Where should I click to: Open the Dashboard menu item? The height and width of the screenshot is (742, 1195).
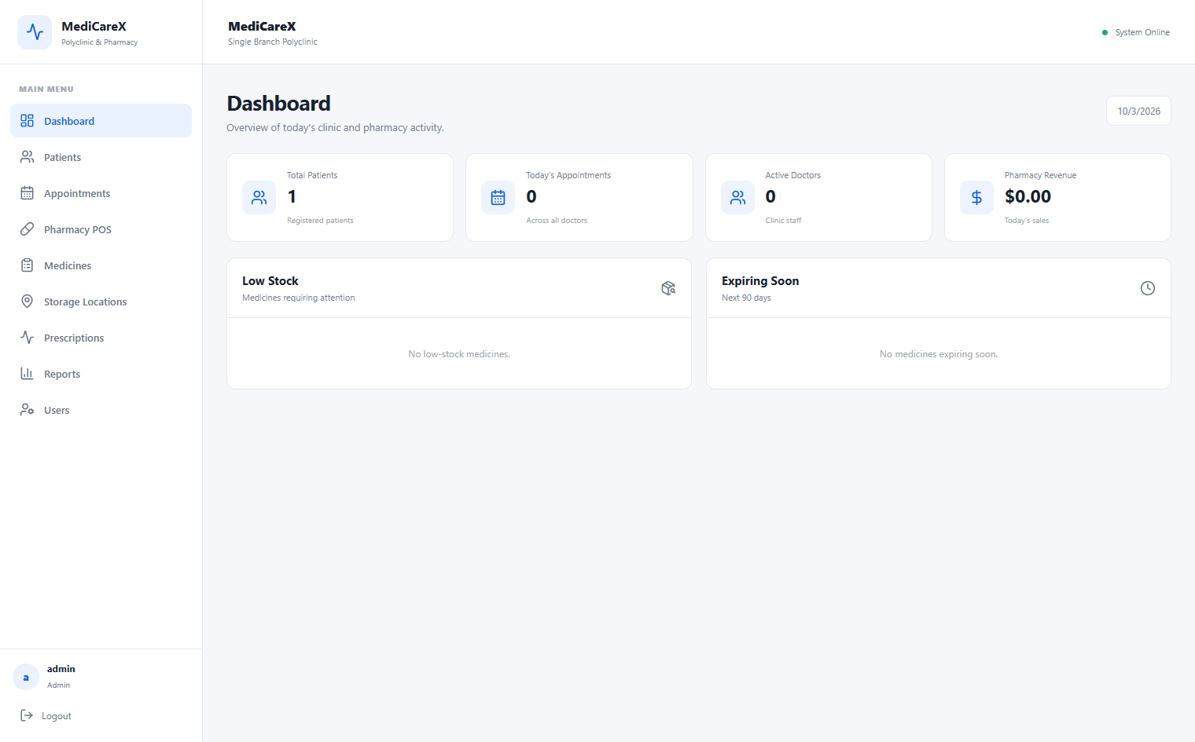coord(101,121)
